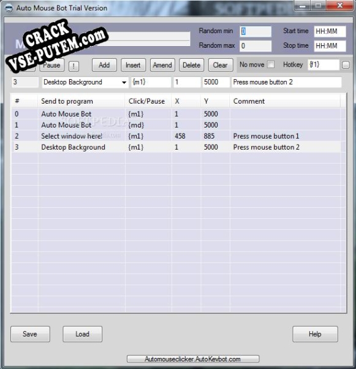
Task: Click the Insert button
Action: pos(133,65)
